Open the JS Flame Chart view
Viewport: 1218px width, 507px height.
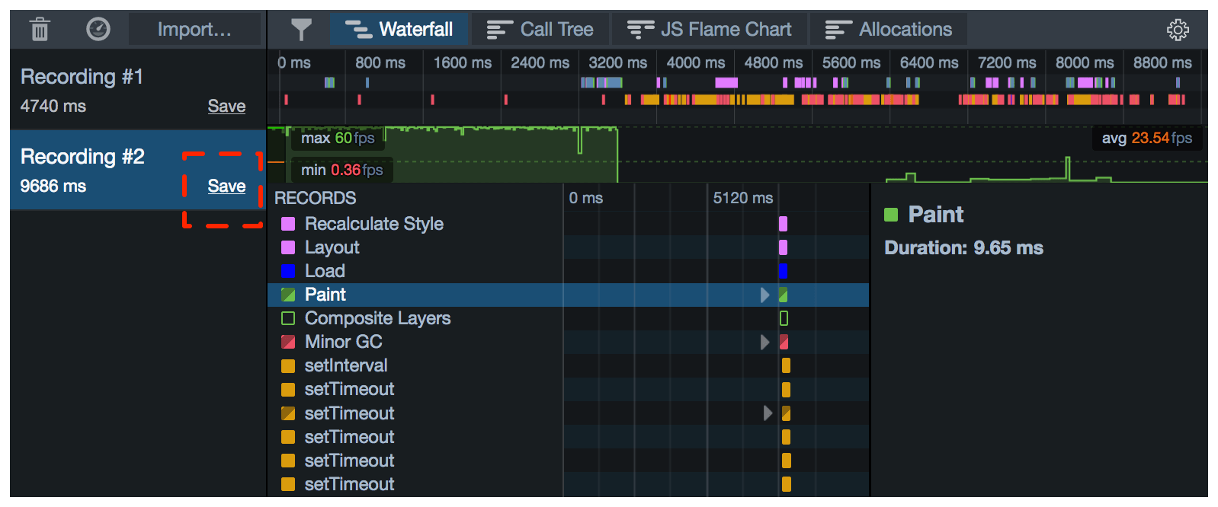click(x=710, y=30)
